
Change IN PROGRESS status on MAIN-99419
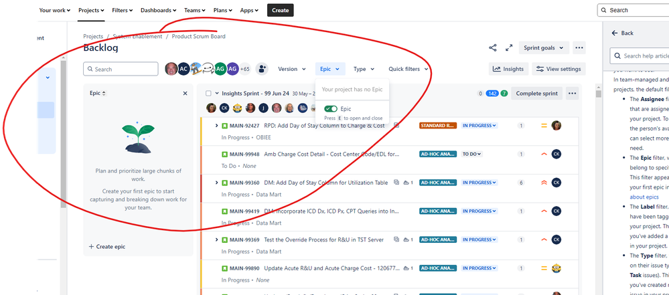tap(479, 211)
